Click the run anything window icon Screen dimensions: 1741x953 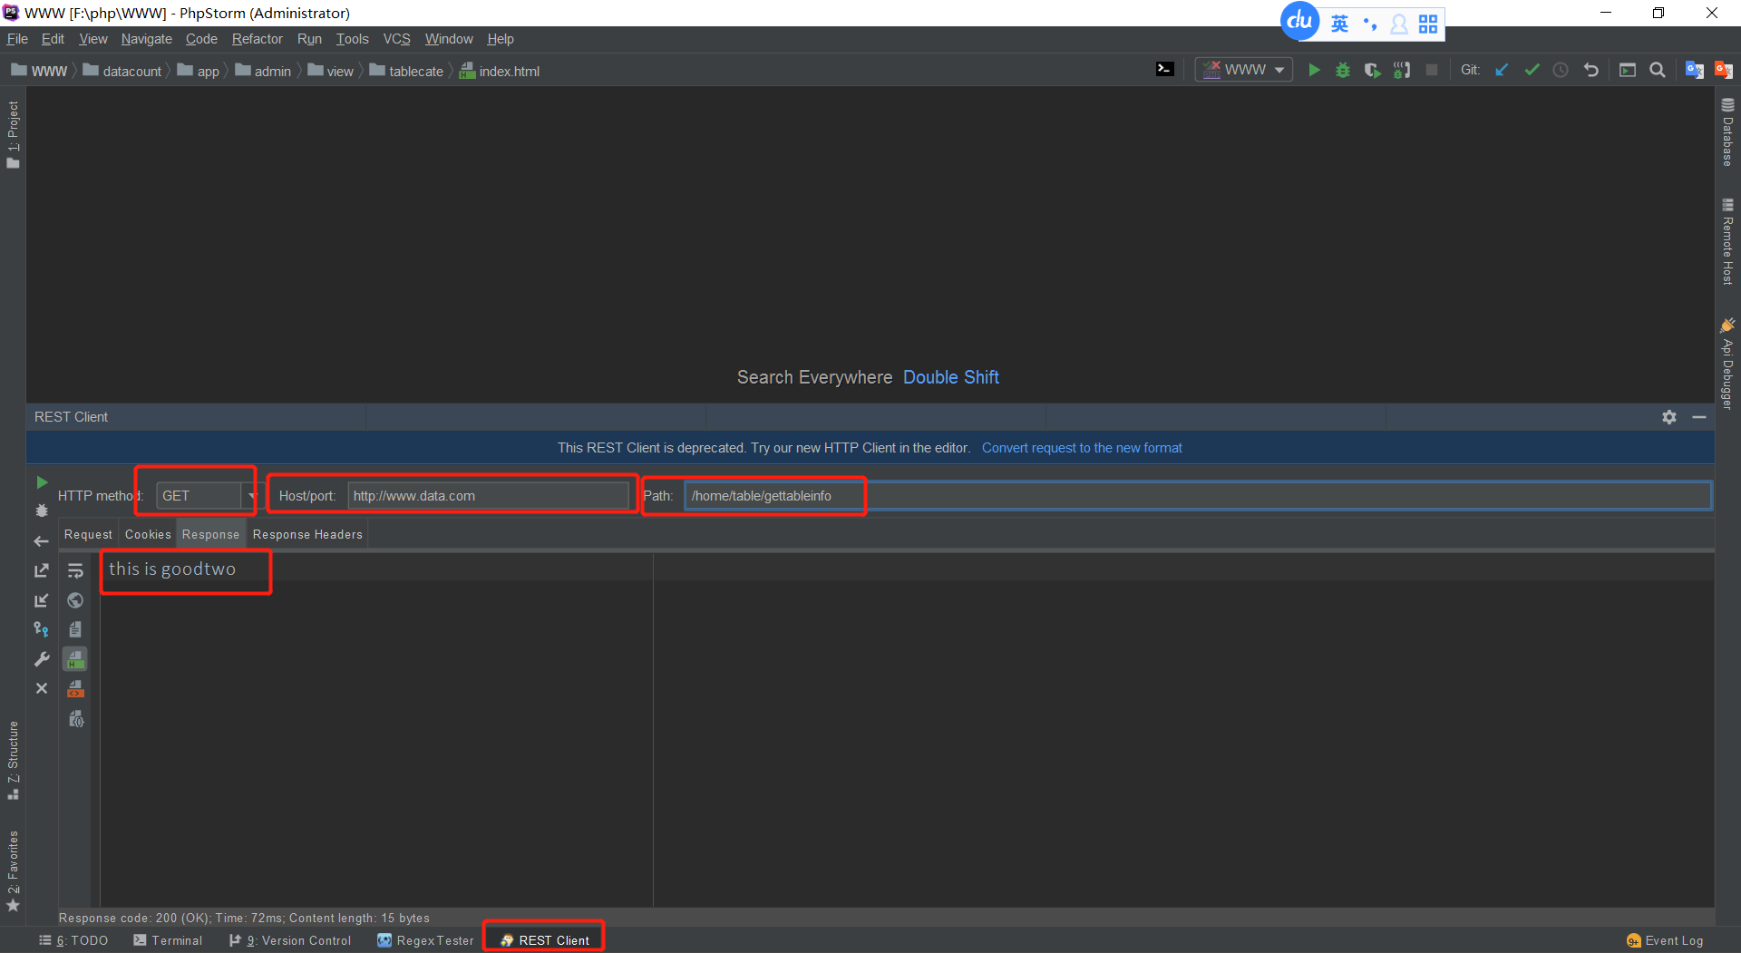coord(1628,70)
